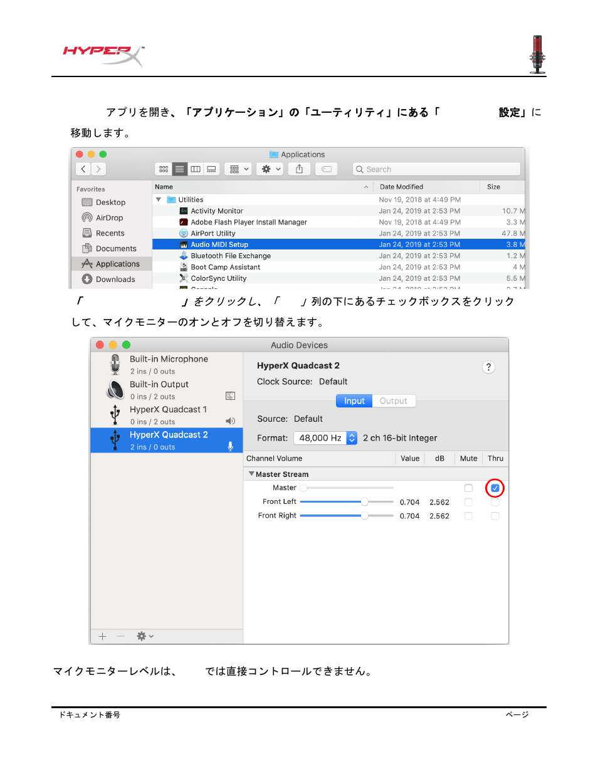Select Activity Monitor in the list
The width and height of the screenshot is (598, 774).
(x=338, y=211)
